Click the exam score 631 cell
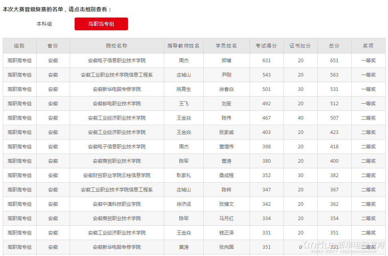Image resolution: width=388 pixels, height=256 pixels. 266,61
